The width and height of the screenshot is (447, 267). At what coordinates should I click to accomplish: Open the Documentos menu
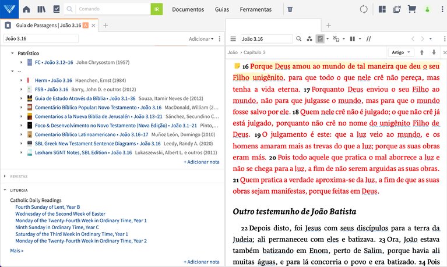188,9
